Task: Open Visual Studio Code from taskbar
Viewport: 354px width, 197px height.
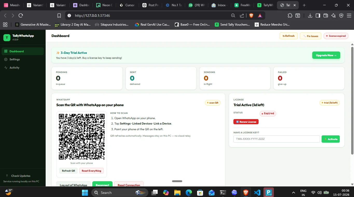Action: tap(257, 193)
